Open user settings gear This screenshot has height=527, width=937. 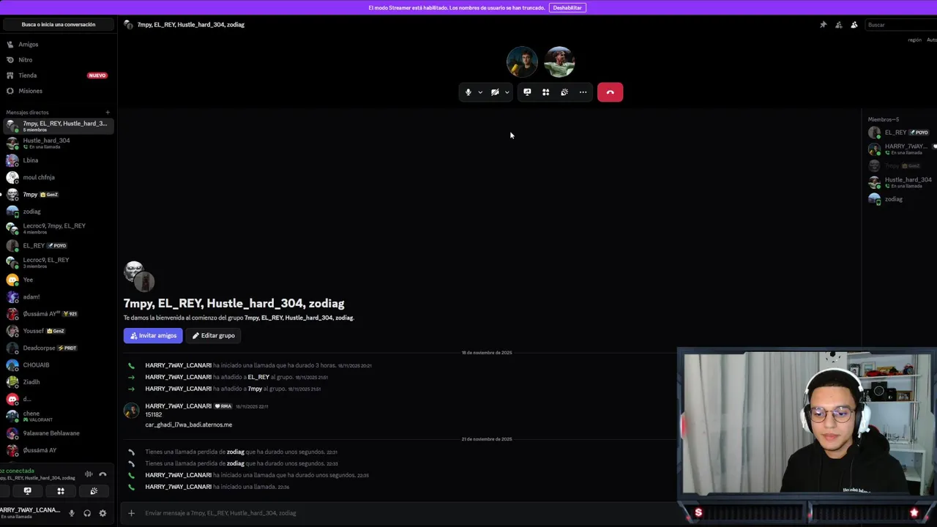[102, 513]
